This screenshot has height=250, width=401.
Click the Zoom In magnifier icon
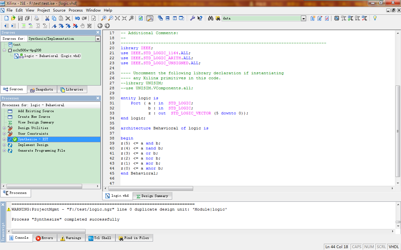(103, 18)
